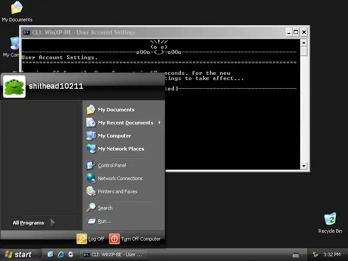Select the My Computer desktop icon

pyautogui.click(x=11, y=47)
